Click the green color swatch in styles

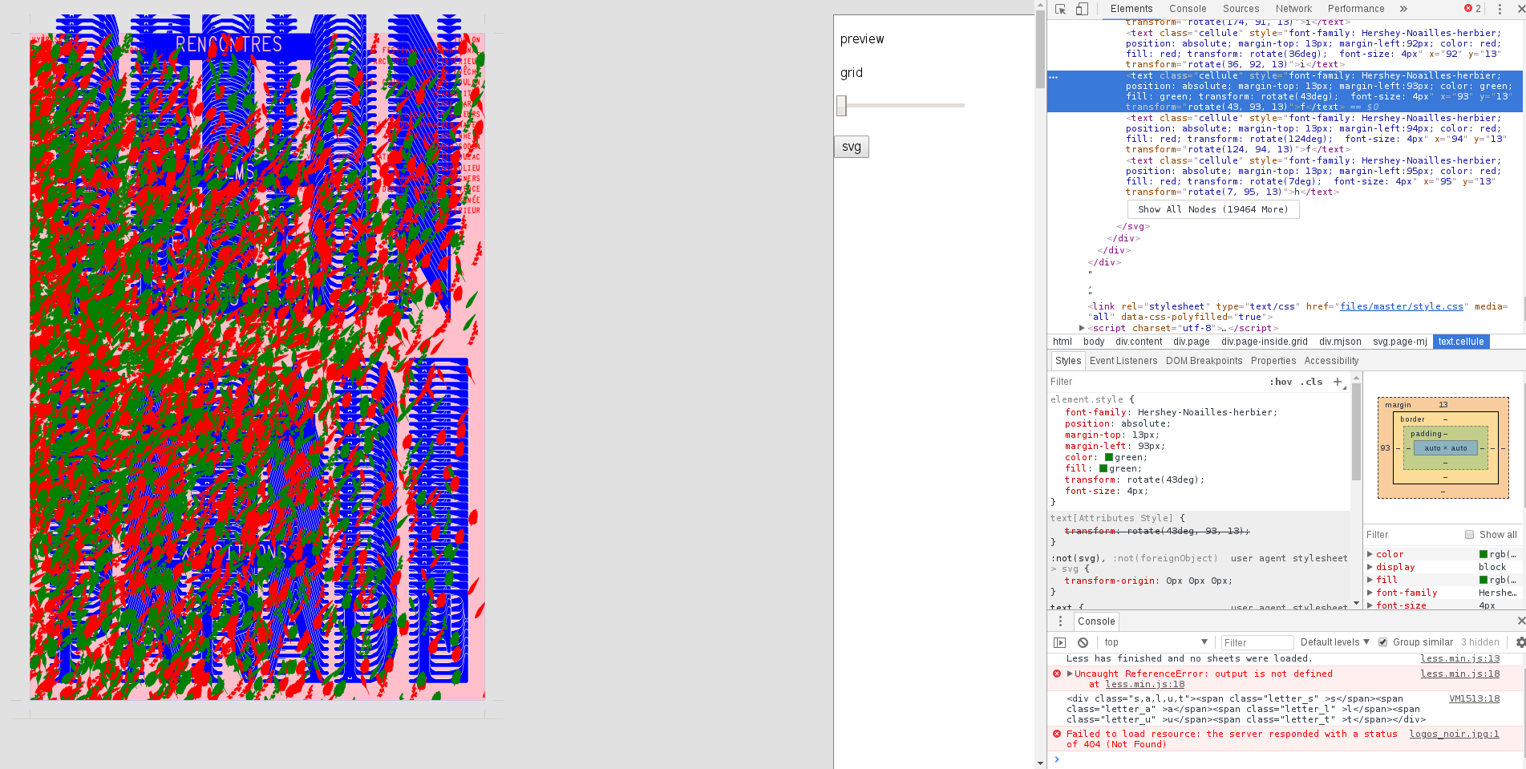1109,457
